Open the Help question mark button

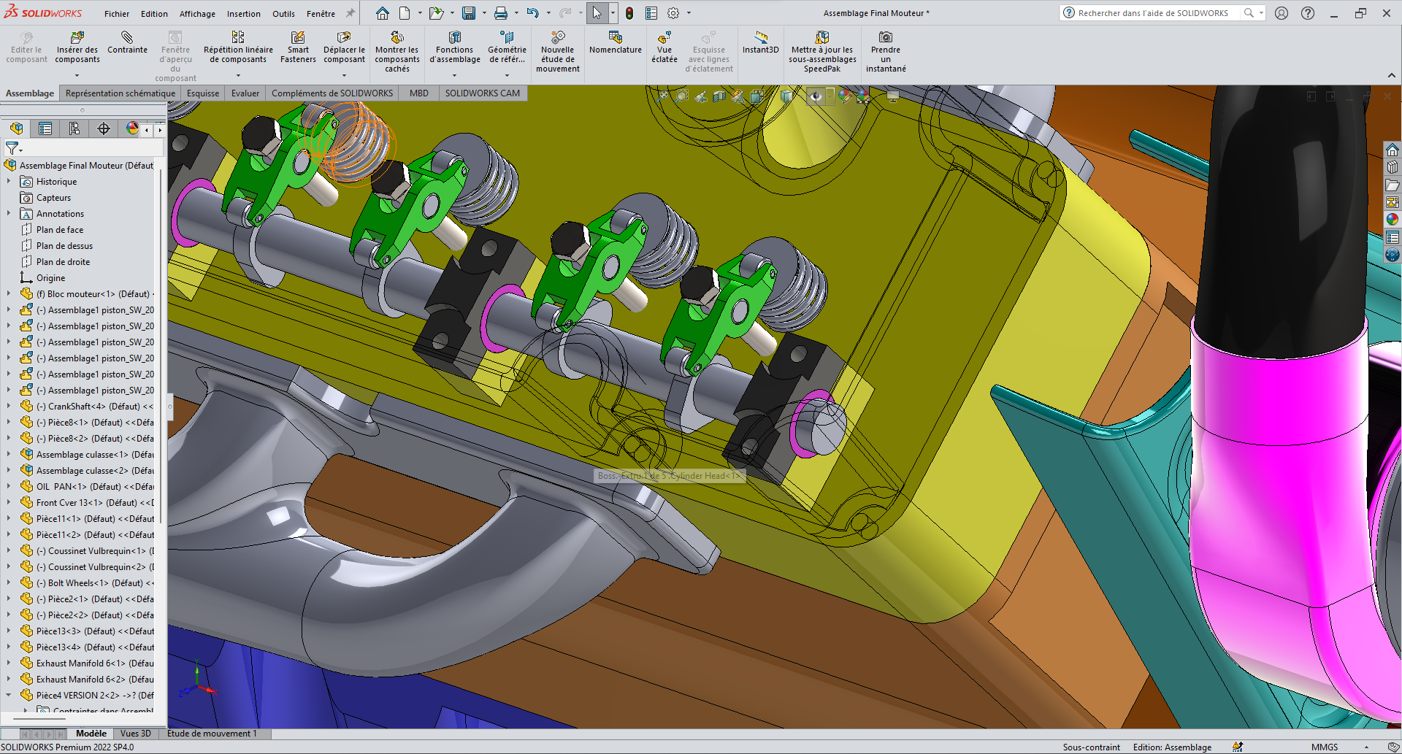coord(1308,13)
